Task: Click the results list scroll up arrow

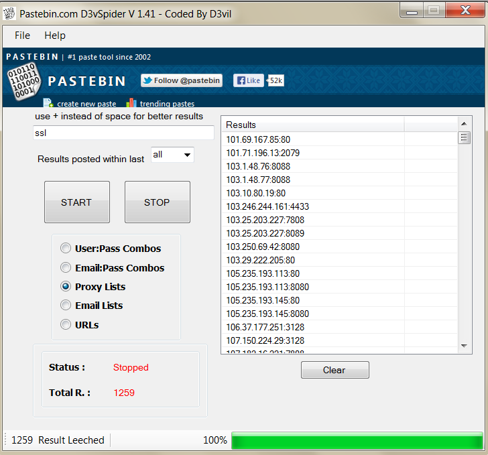Action: (464, 124)
